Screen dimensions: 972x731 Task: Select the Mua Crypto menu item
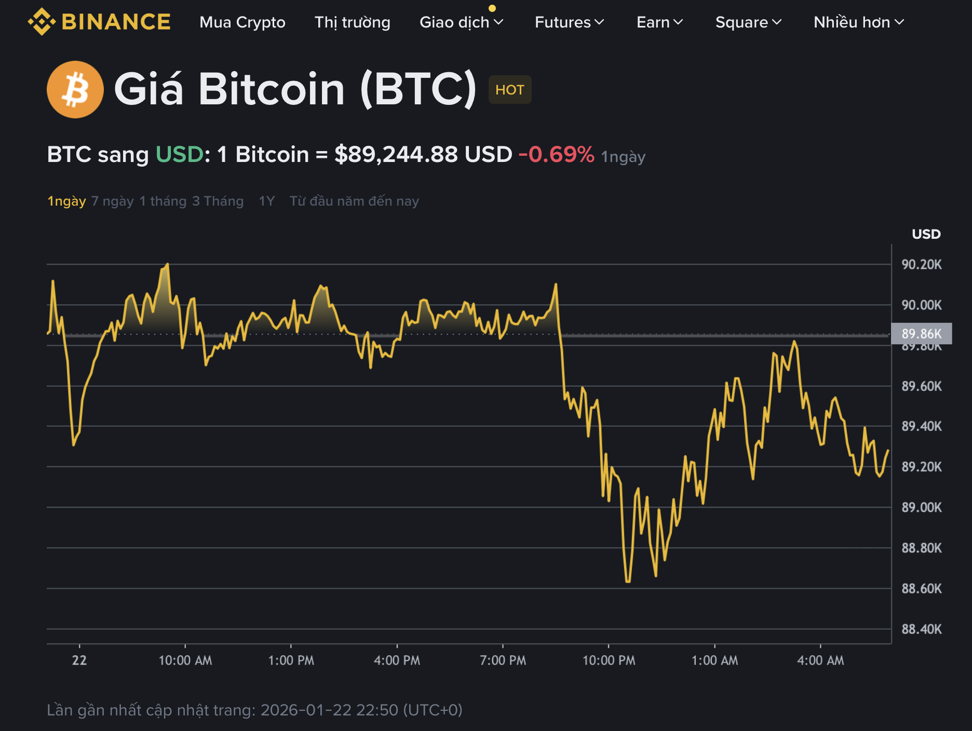[x=243, y=22]
